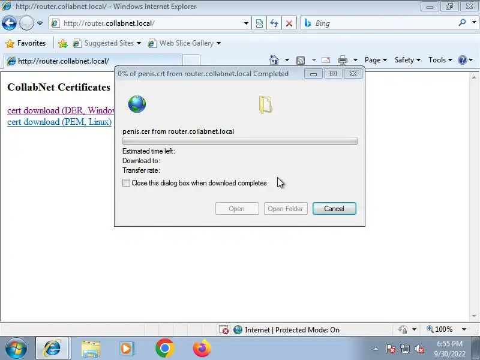Toggle the Compatibility View icon

pos(259,23)
